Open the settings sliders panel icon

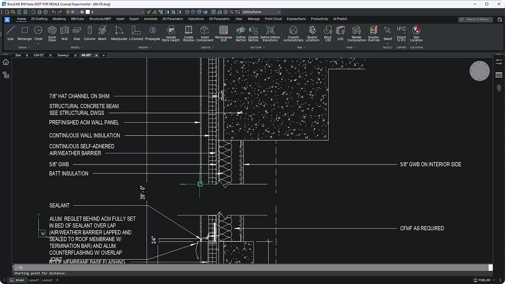[499, 62]
